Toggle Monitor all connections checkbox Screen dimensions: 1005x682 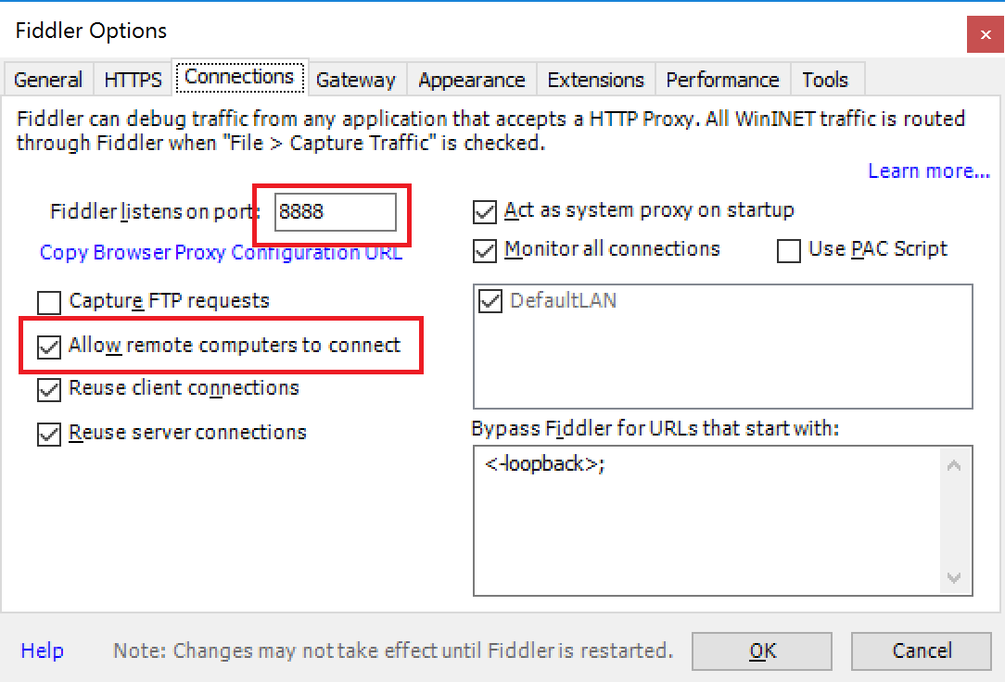point(485,250)
